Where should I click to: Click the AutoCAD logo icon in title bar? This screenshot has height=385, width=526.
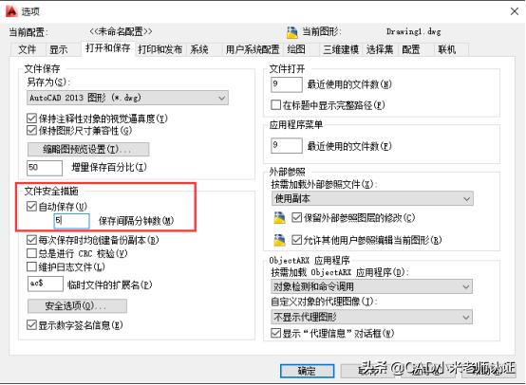pyautogui.click(x=11, y=11)
